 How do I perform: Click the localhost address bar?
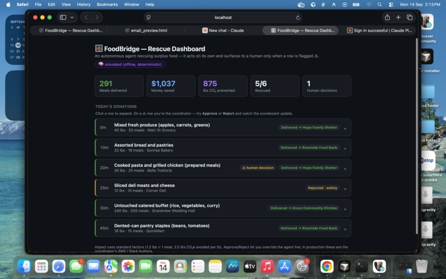tap(223, 17)
